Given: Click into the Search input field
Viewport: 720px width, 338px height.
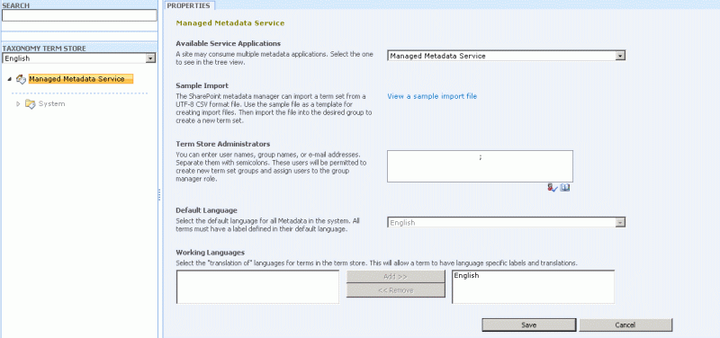Looking at the screenshot, I should pos(79,15).
